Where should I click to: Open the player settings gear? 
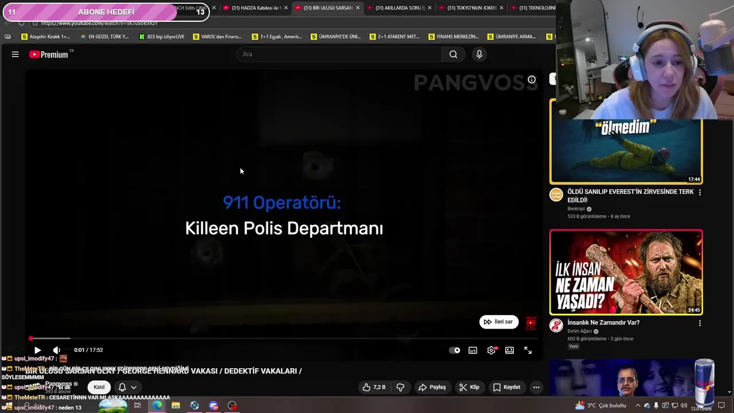coord(491,350)
